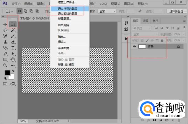The height and width of the screenshot is (124, 188).
Task: Select the Clone Stamp tool
Action: pos(5,42)
